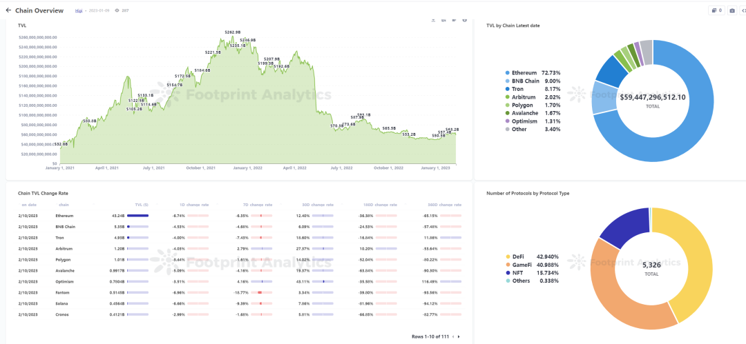Viewport: 746px width, 344px height.
Task: Sort by 30D change rate column
Action: [x=316, y=205]
